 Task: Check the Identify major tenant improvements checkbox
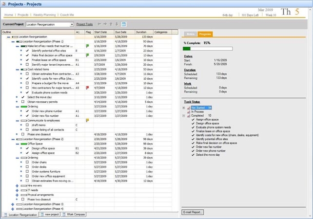pyautogui.click(x=27, y=65)
